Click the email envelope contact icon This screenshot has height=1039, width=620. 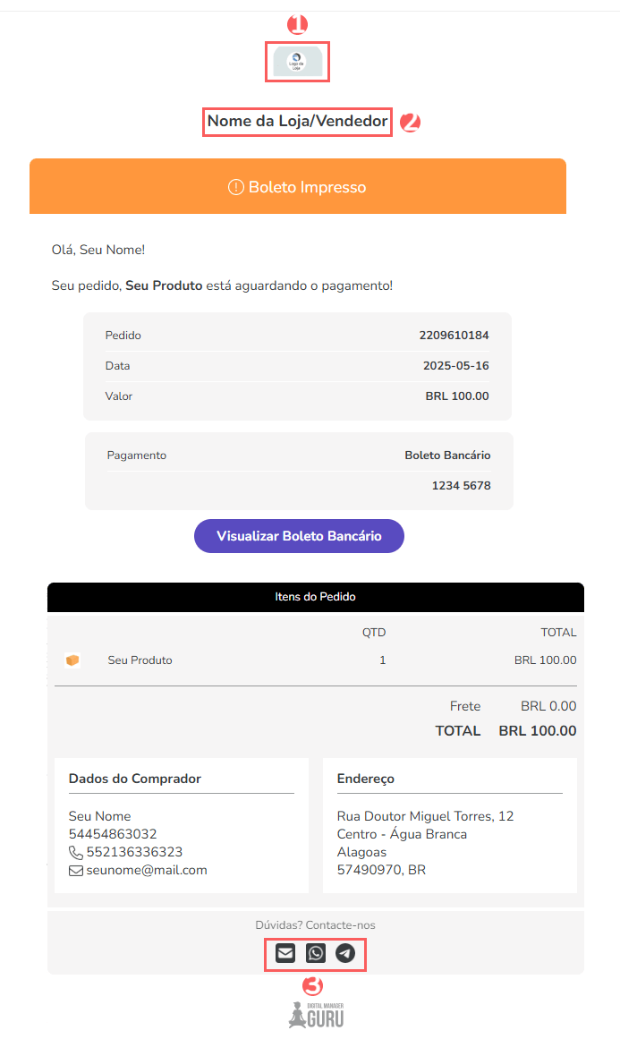point(285,952)
